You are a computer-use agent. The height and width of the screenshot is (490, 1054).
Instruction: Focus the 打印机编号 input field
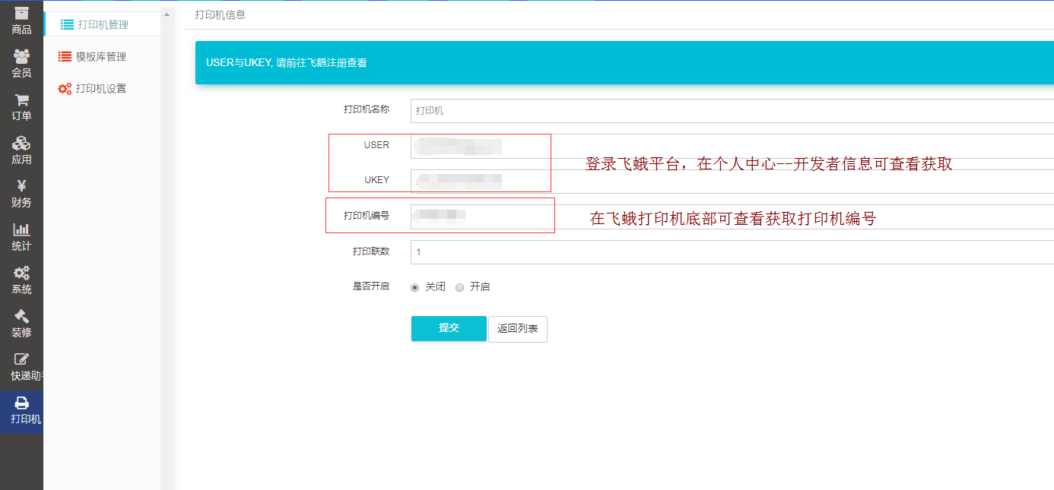pos(732,217)
